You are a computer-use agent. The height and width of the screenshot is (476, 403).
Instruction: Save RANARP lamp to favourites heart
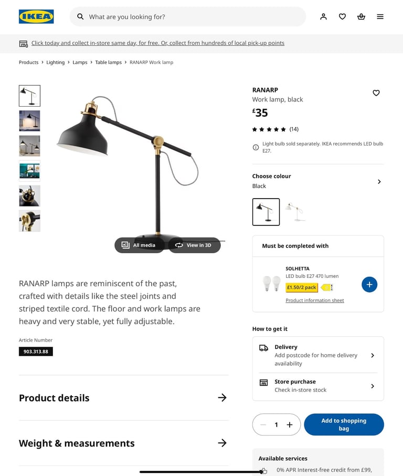(x=376, y=93)
